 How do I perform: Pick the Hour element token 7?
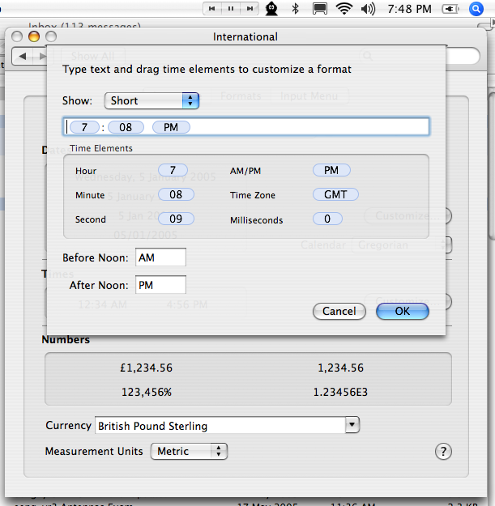pyautogui.click(x=173, y=170)
